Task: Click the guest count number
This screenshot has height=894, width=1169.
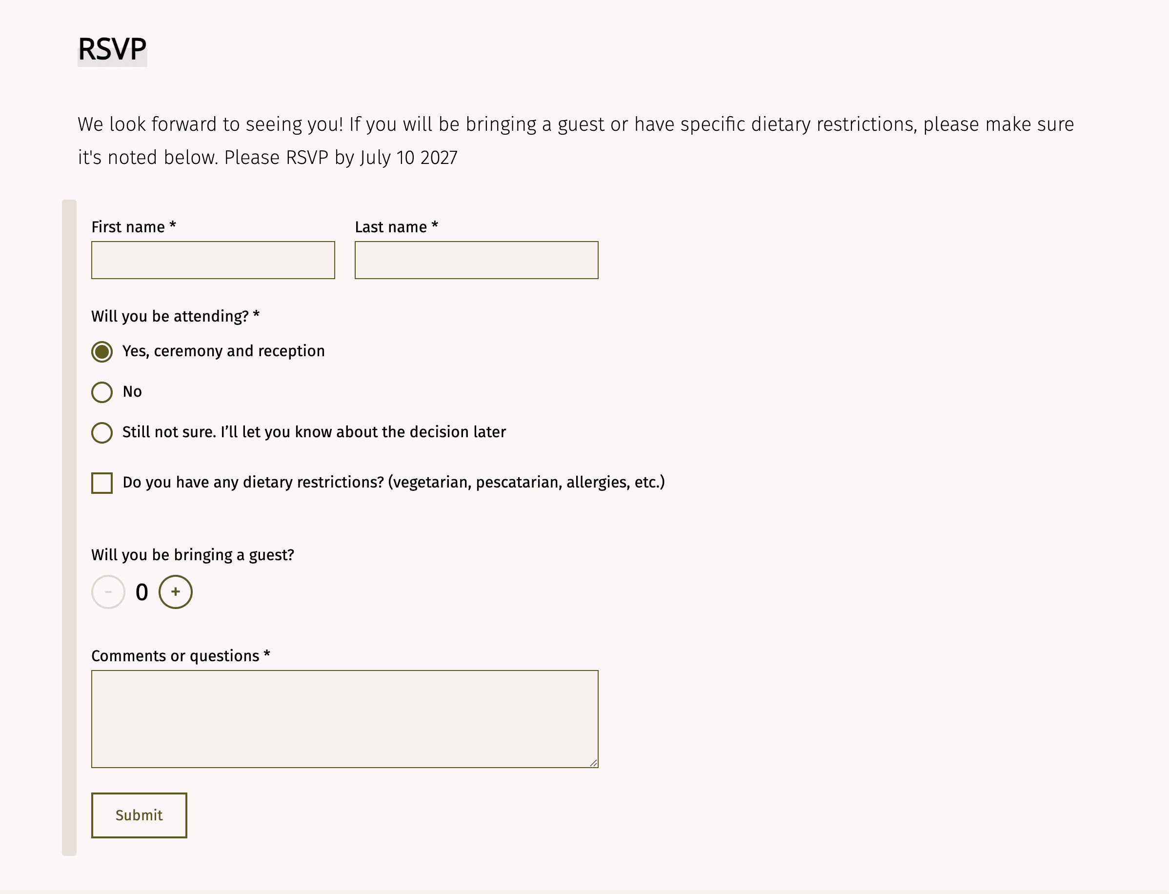Action: pos(141,592)
